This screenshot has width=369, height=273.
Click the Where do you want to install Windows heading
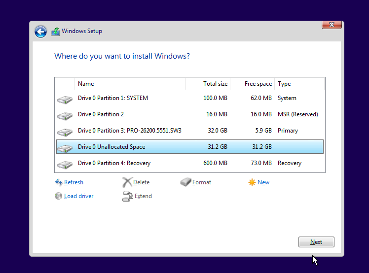pyautogui.click(x=122, y=56)
